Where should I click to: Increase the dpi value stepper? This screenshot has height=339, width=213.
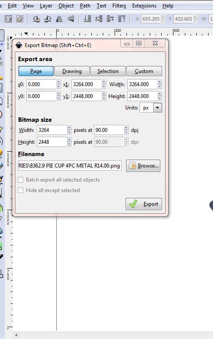pyautogui.click(x=126, y=128)
